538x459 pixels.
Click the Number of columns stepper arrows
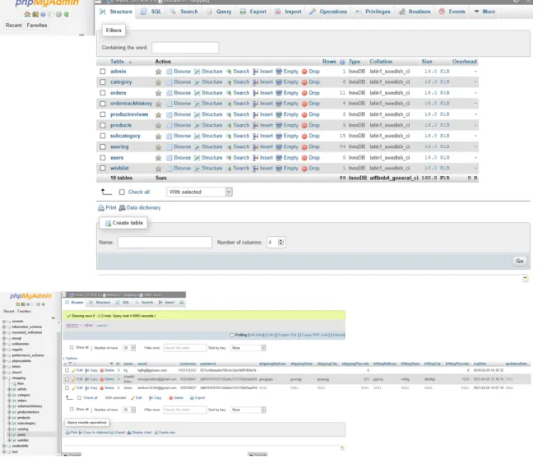[x=281, y=242]
